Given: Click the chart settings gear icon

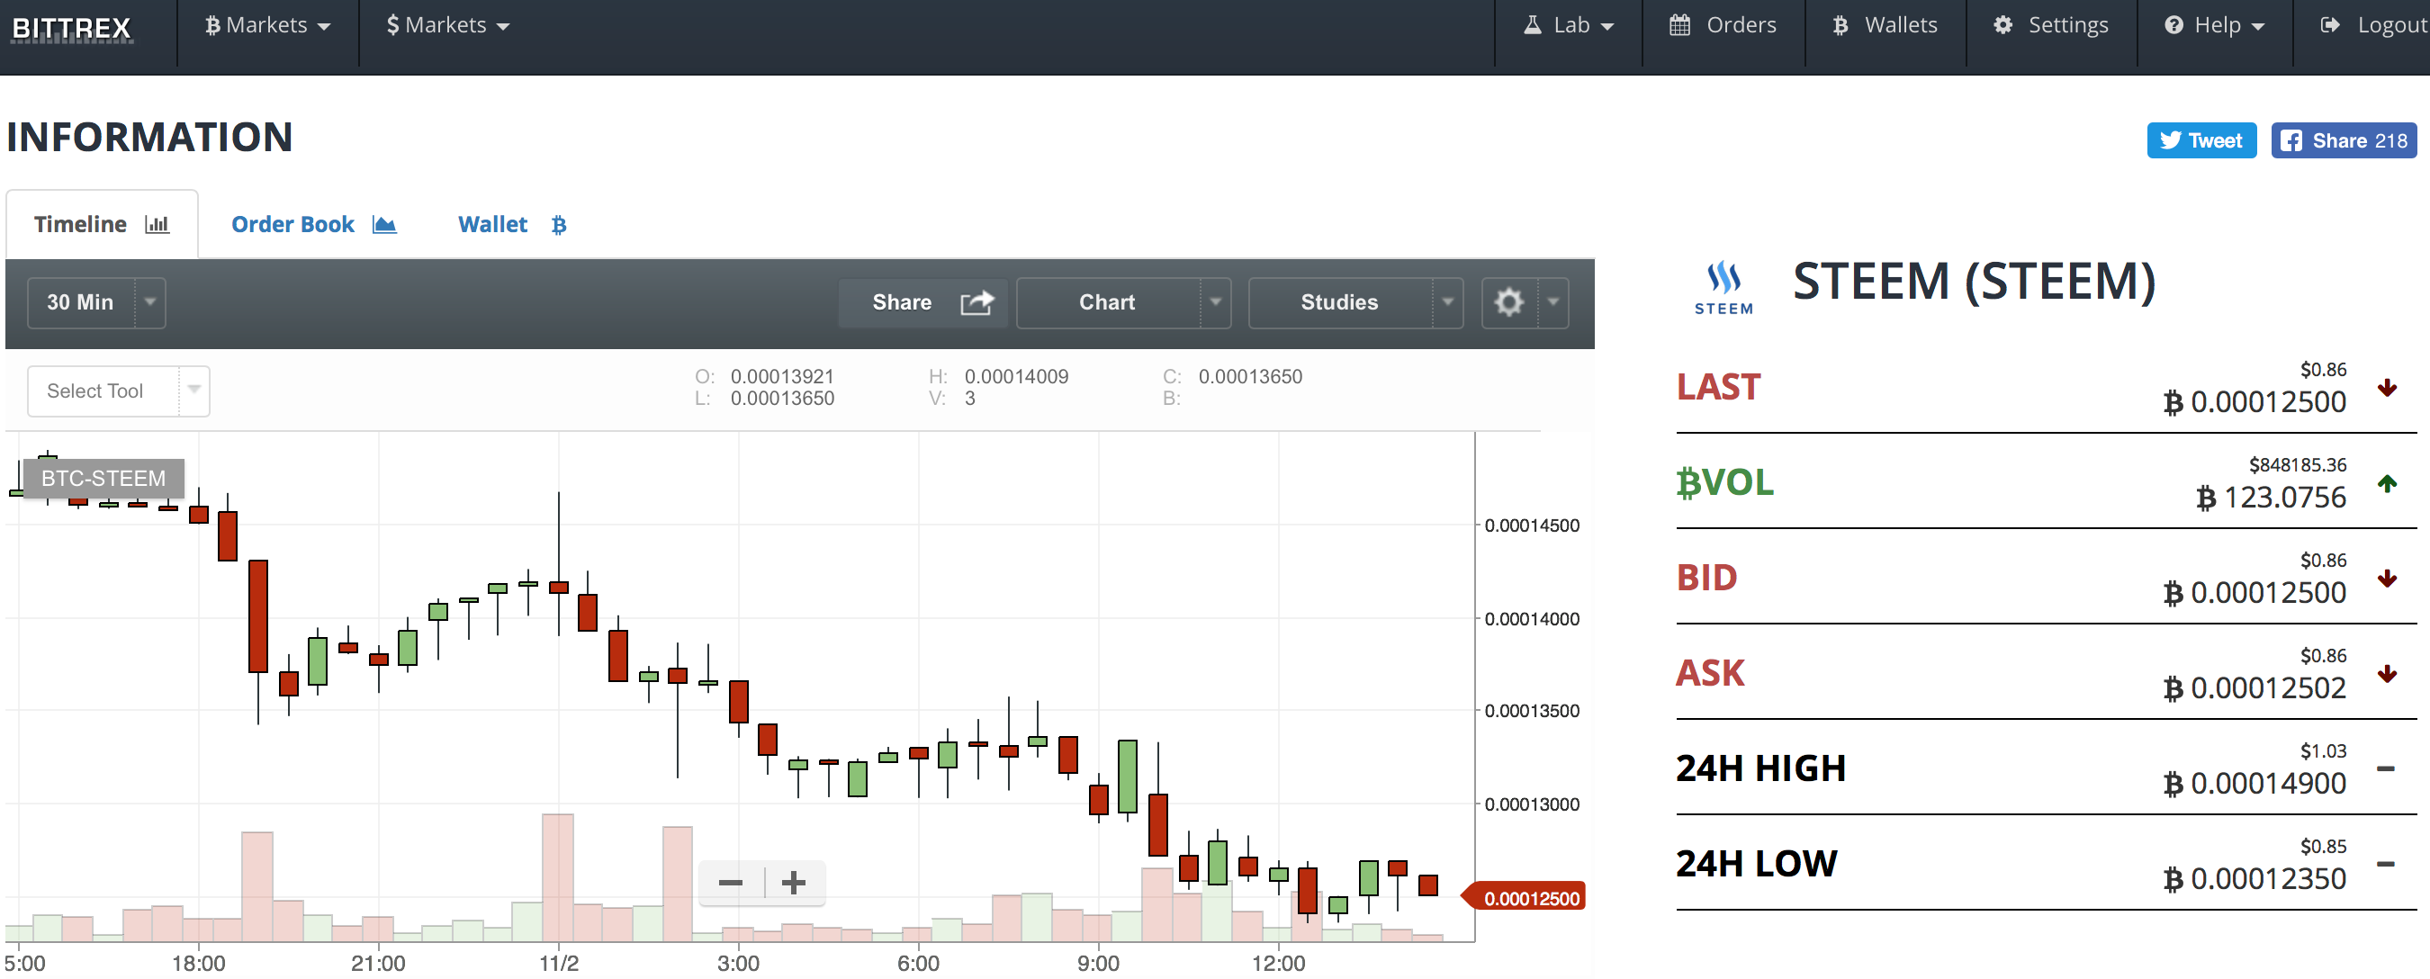Looking at the screenshot, I should click(1509, 302).
